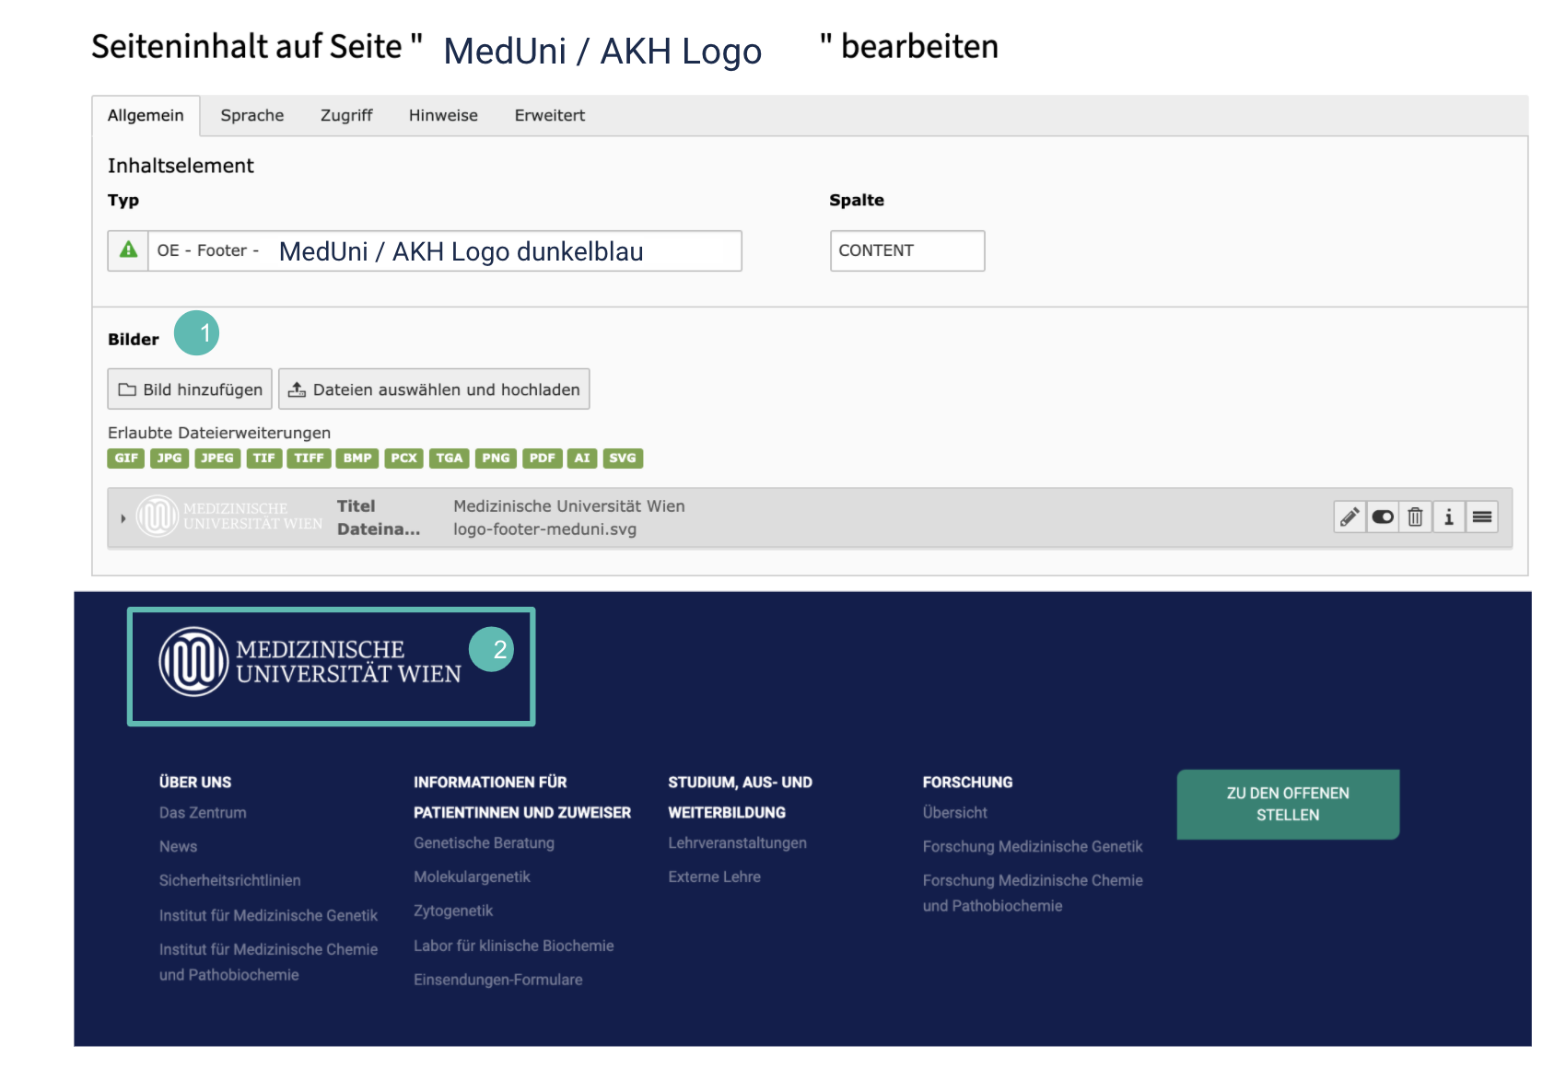Click the ÜBER UNS footer heading
The width and height of the screenshot is (1566, 1068).
[x=195, y=783]
